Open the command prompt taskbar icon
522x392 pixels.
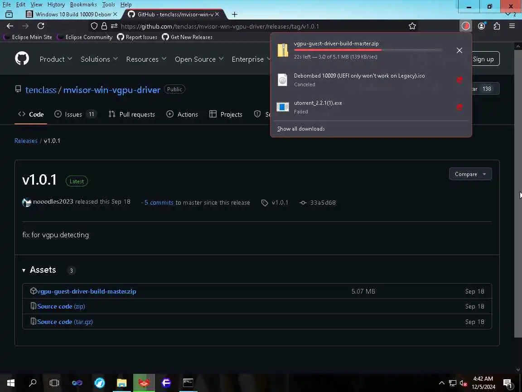coord(188,382)
